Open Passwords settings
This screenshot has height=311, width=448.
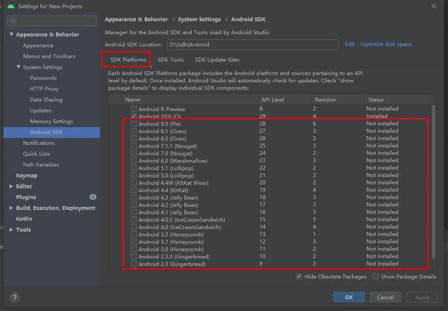[x=43, y=78]
